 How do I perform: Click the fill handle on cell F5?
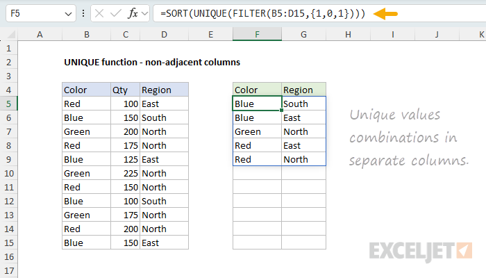point(281,110)
